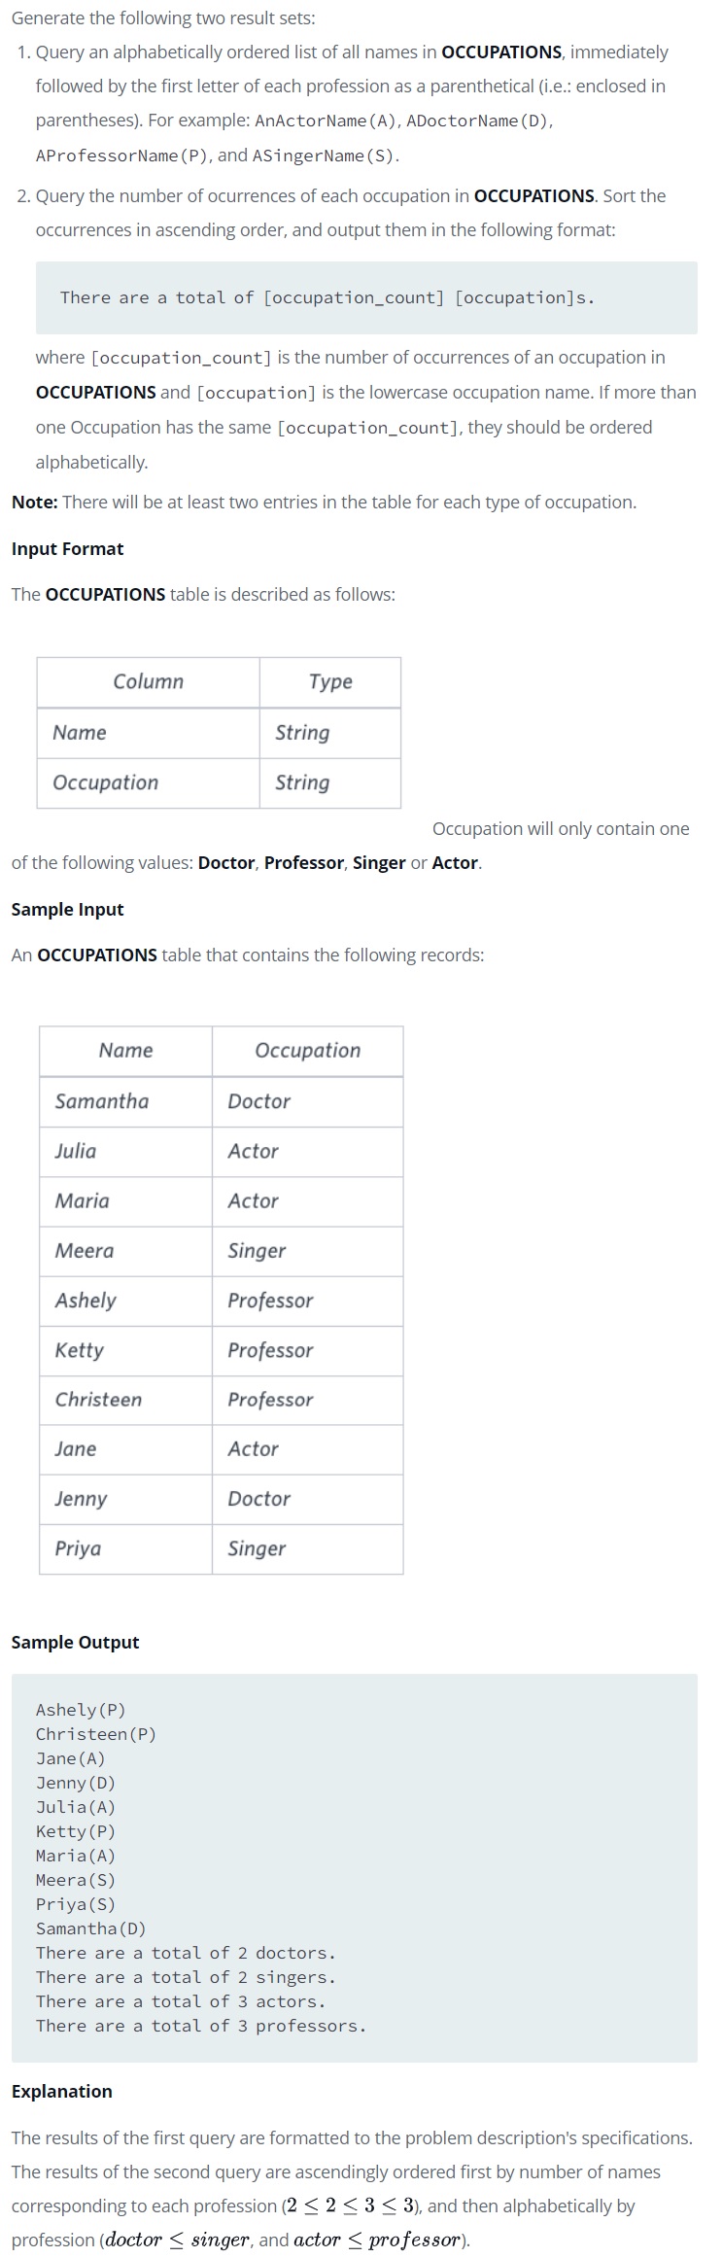
Task: Click the 'Column' header in the schema table
Action: click(148, 682)
